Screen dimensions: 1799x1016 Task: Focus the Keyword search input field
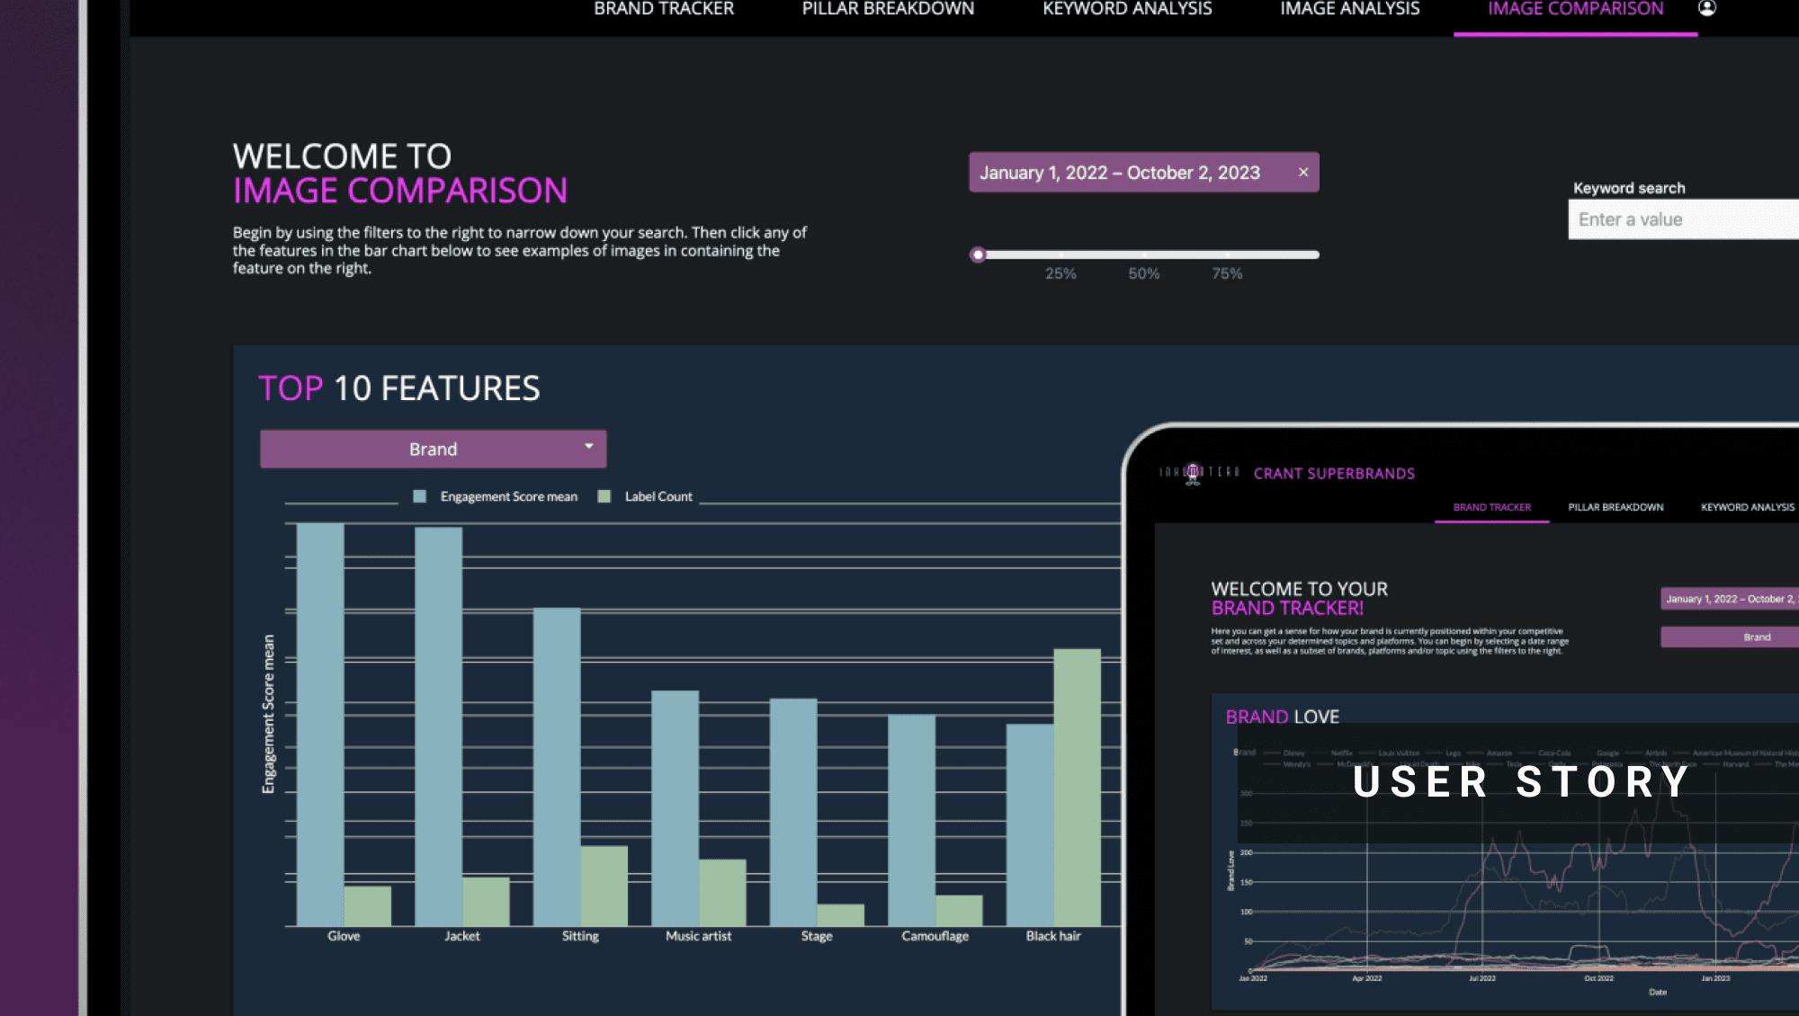pos(1682,219)
